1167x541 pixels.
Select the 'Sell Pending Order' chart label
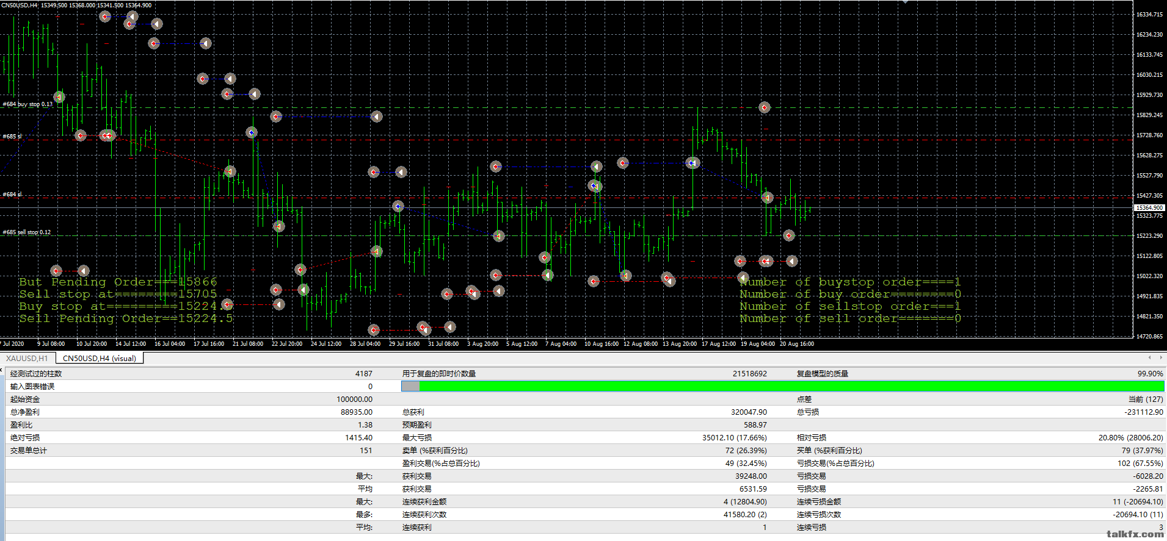126,318
